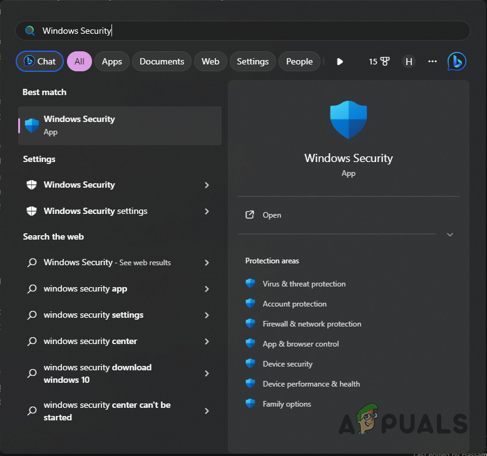This screenshot has height=456, width=487.
Task: Expand 'Windows Security settings' chevron
Action: point(207,211)
